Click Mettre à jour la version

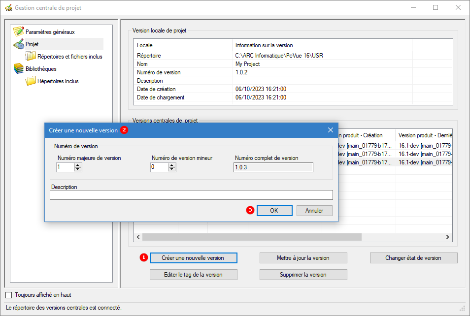(303, 258)
